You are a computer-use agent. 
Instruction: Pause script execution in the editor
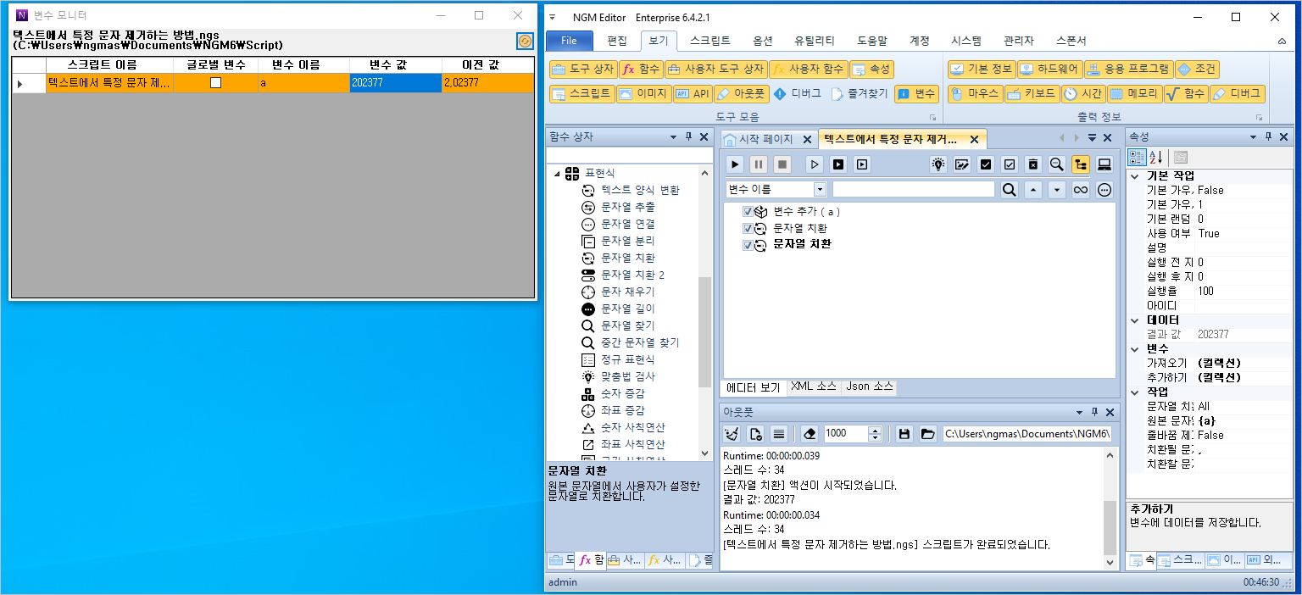(x=759, y=164)
